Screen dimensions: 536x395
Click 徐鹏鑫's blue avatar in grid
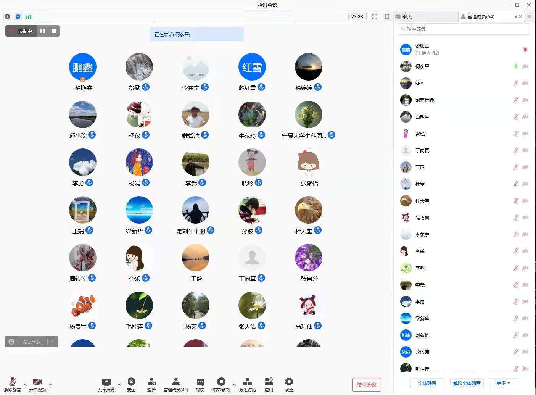point(83,67)
